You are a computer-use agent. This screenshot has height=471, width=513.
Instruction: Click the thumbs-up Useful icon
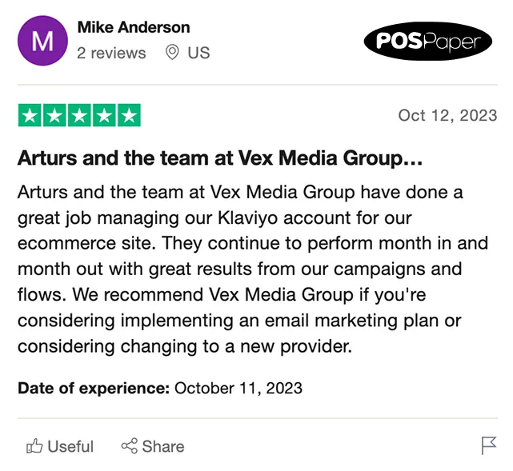pos(34,446)
